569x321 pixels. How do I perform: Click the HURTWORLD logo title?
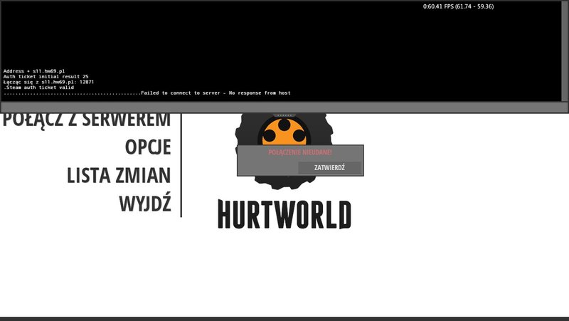pyautogui.click(x=284, y=214)
